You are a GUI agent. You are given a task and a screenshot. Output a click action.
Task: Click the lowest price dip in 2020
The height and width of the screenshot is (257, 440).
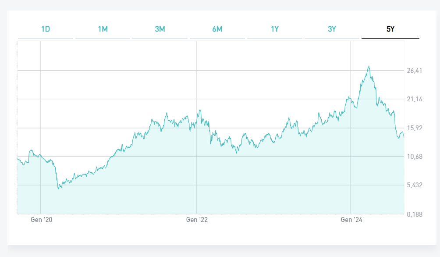(59, 189)
